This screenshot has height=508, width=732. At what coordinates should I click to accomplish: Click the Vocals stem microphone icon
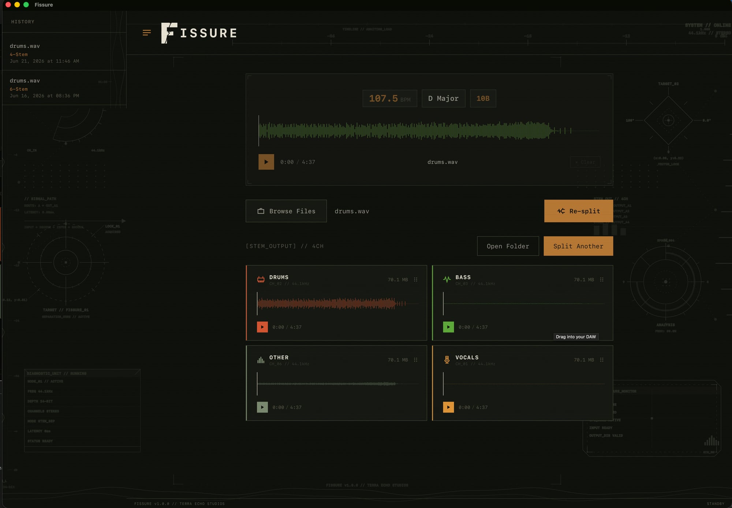pos(447,360)
